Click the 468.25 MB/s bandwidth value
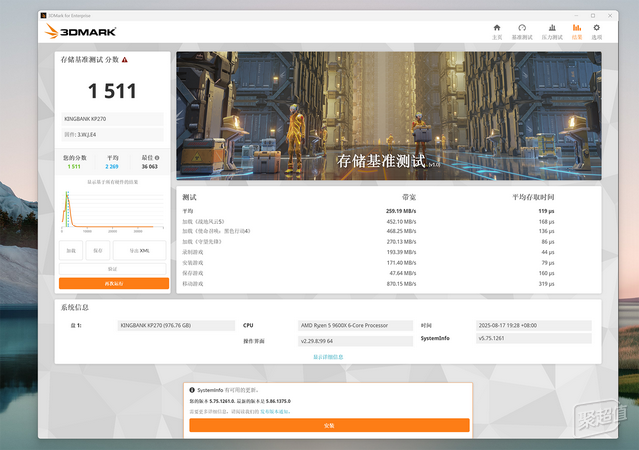 [401, 231]
